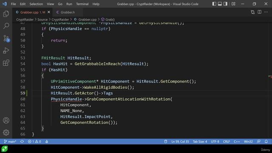This screenshot has width=272, height=153.
Task: Toggle the bottom panel layout icon
Action: point(220,4)
